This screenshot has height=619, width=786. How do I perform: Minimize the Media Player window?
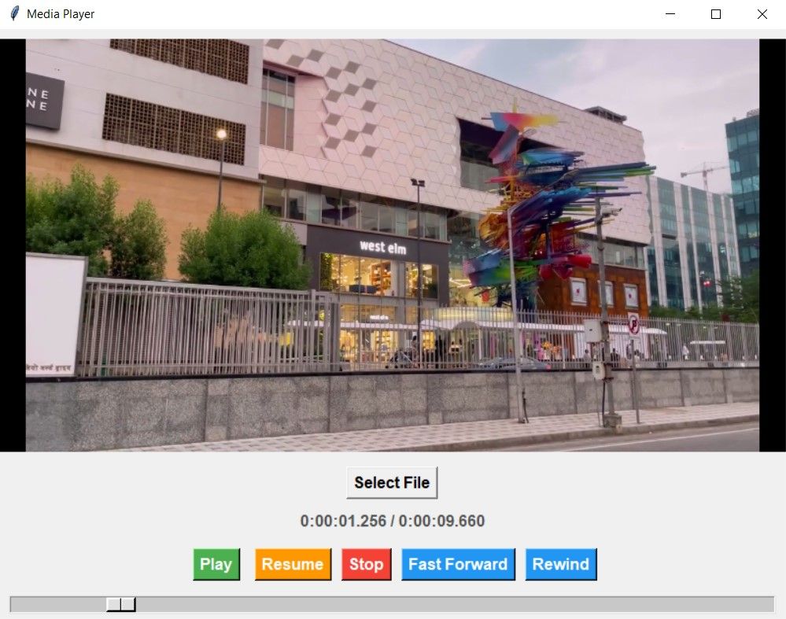coord(670,13)
